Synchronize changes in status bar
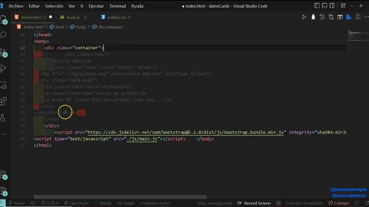The image size is (369, 207). pos(33,203)
